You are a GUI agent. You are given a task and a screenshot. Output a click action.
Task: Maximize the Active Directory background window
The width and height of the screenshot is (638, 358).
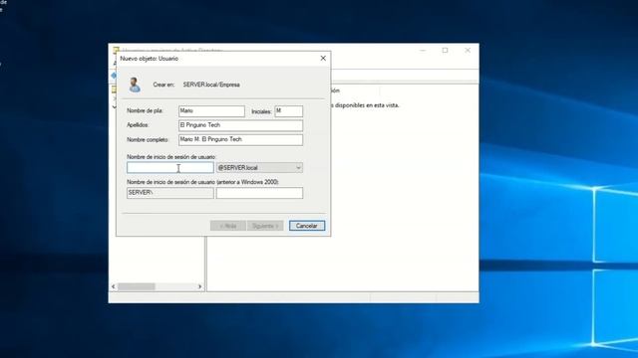pyautogui.click(x=446, y=51)
